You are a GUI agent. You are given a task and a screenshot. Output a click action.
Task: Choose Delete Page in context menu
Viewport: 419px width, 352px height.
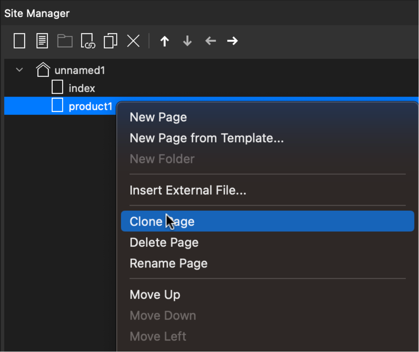click(x=164, y=242)
